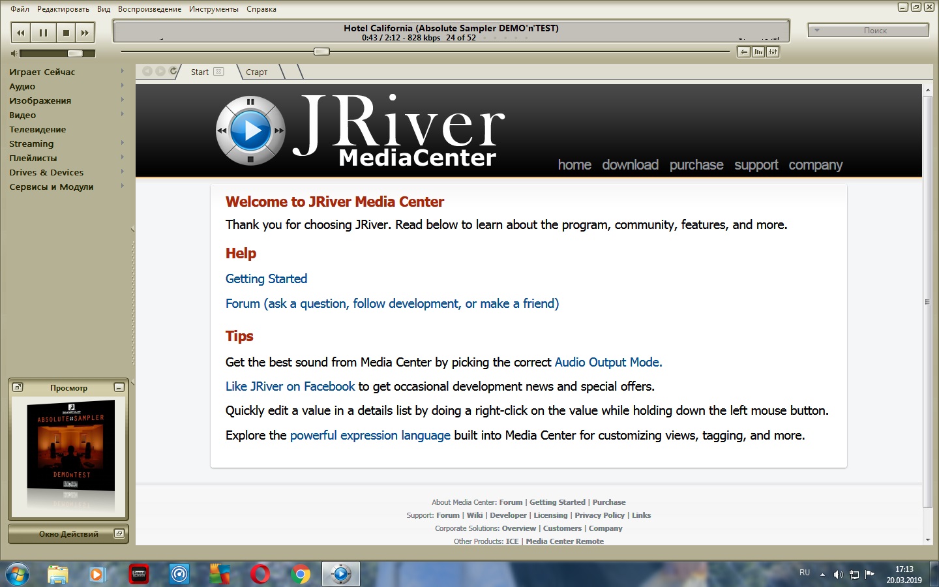939x587 pixels.
Task: Open the support page link
Action: point(756,165)
